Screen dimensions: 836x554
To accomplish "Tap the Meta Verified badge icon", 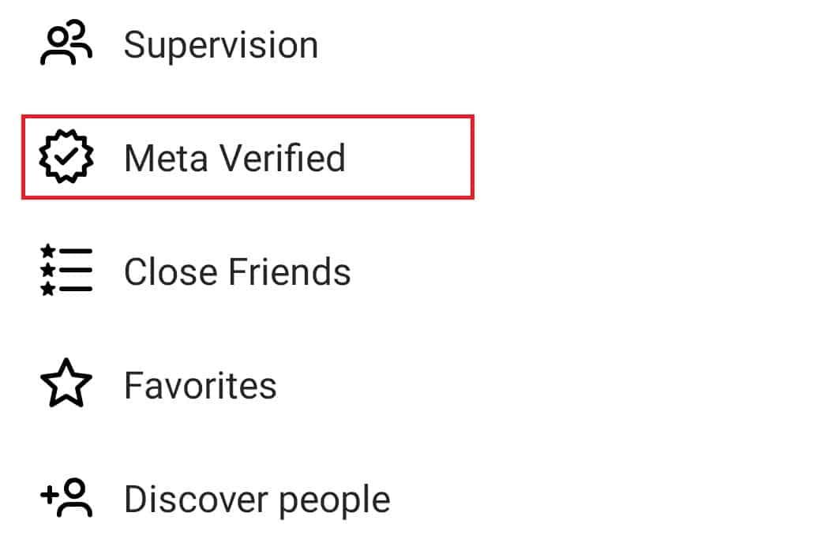I will [66, 158].
